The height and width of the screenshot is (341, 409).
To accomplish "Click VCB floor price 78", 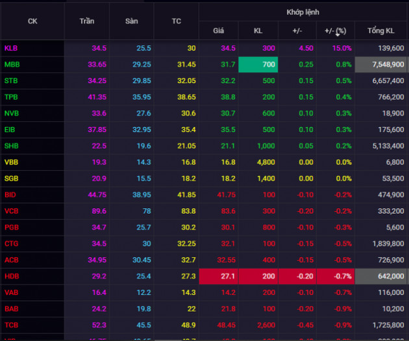I will (x=147, y=211).
